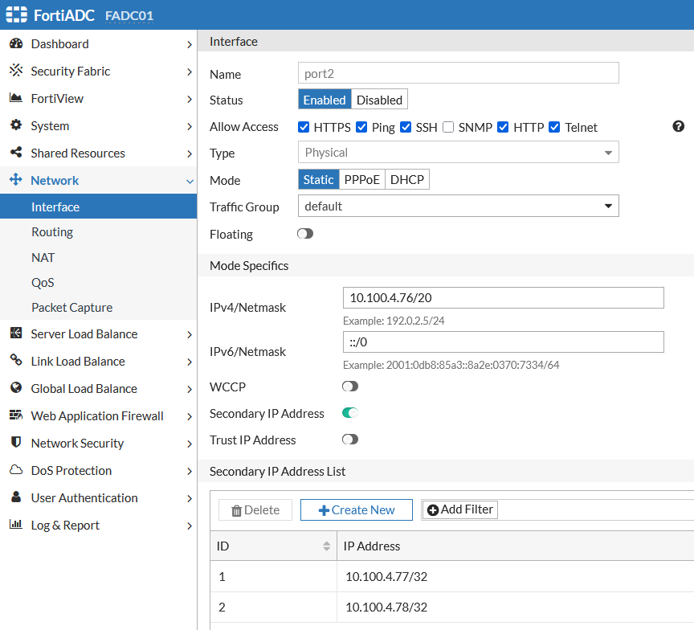694x630 pixels.
Task: Click the Create New button
Action: point(356,510)
